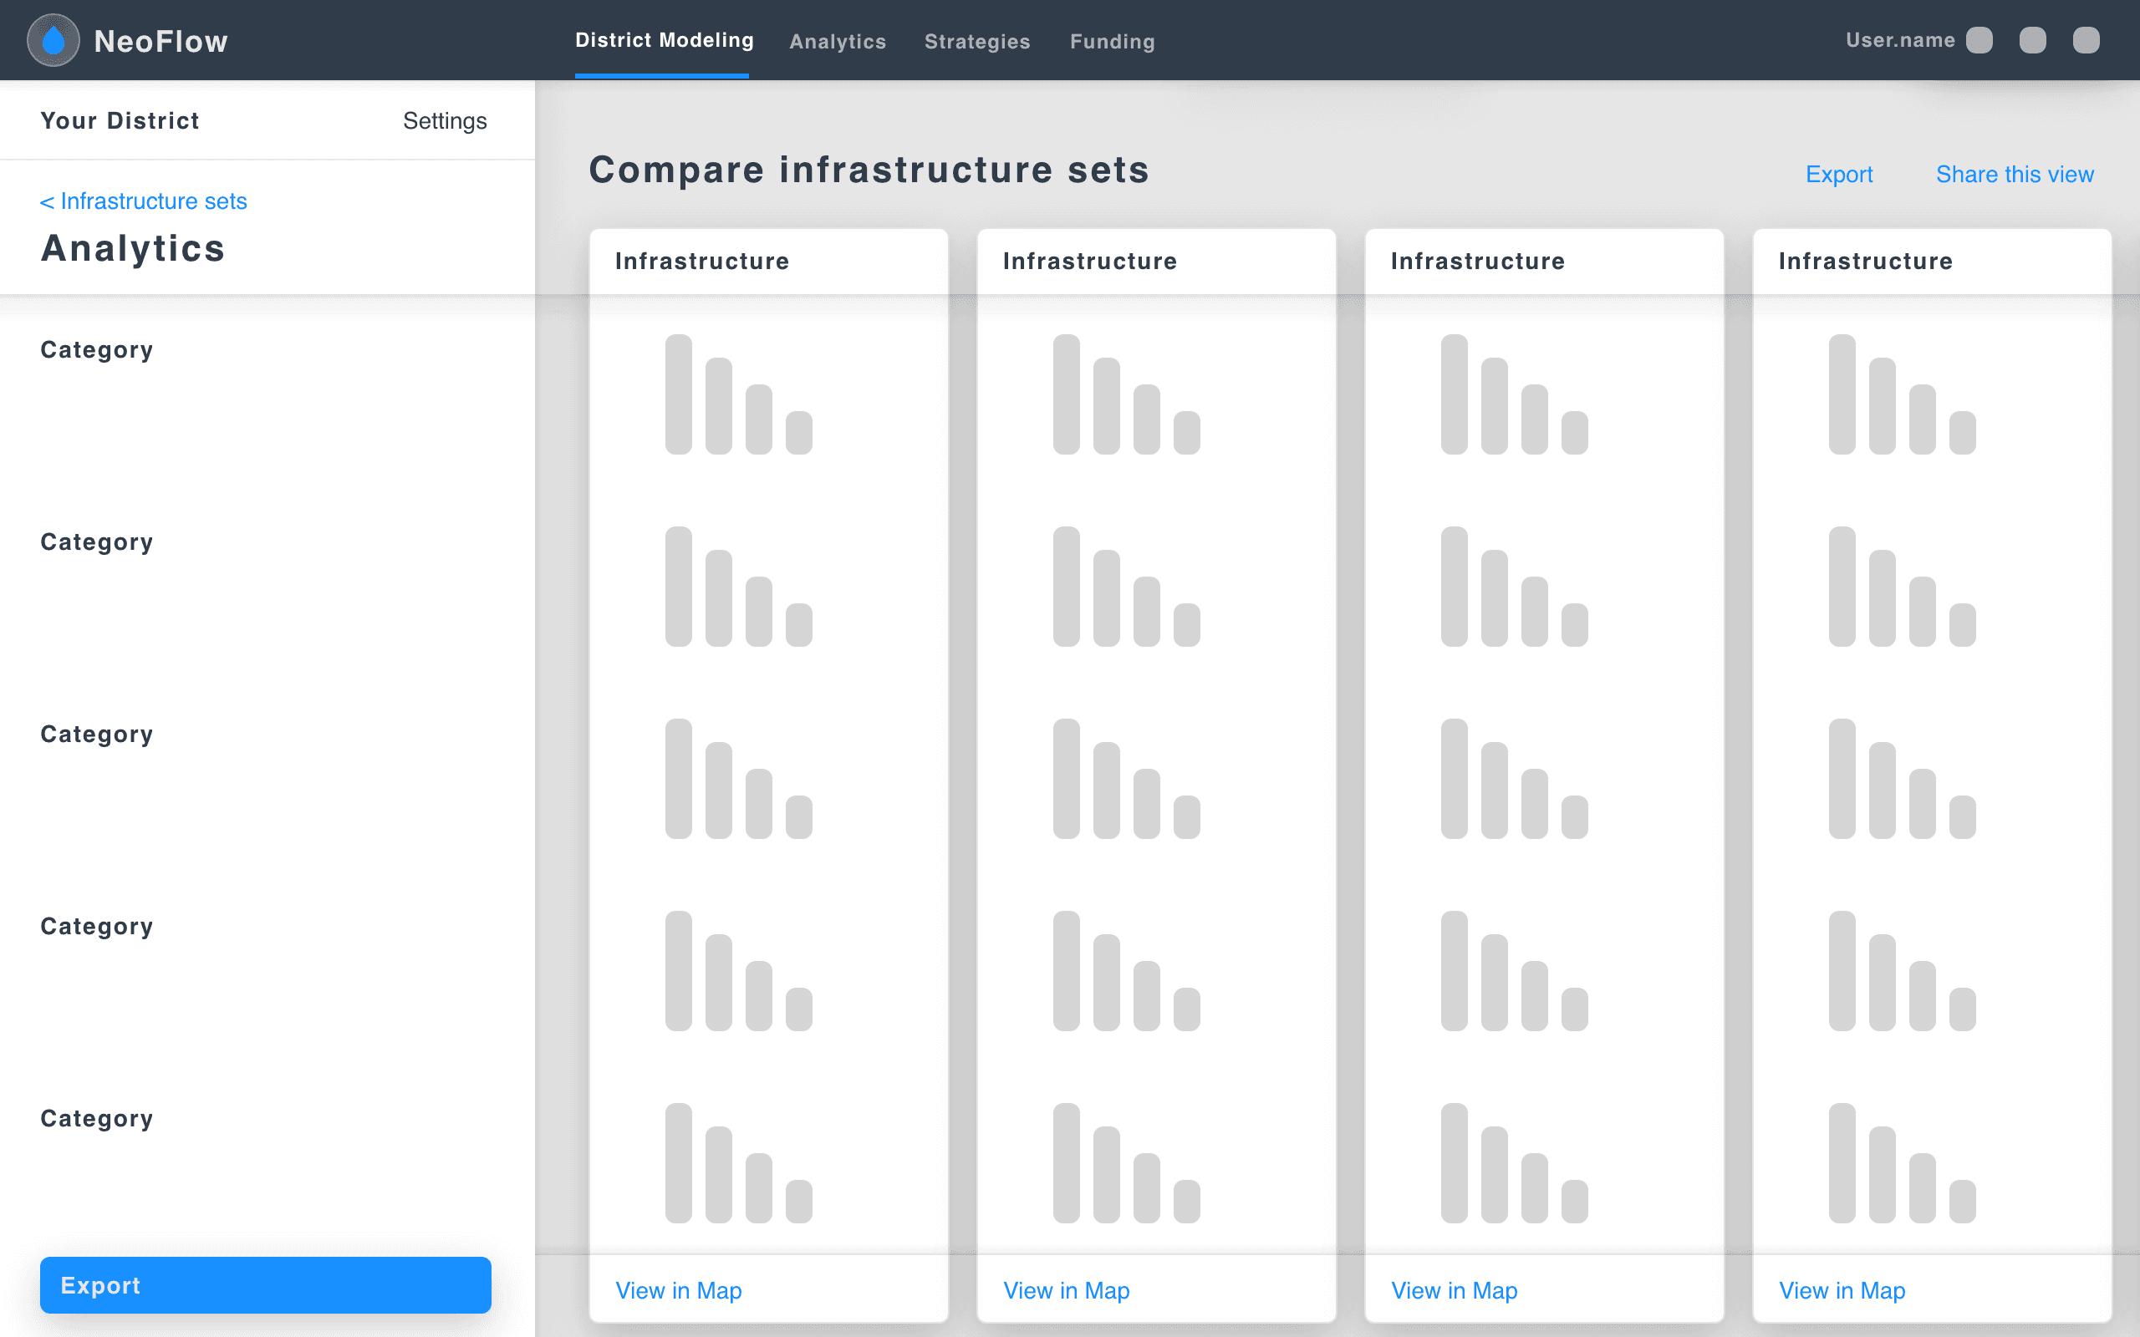Click the first card's Infrastructure title
The width and height of the screenshot is (2140, 1337).
pos(702,261)
